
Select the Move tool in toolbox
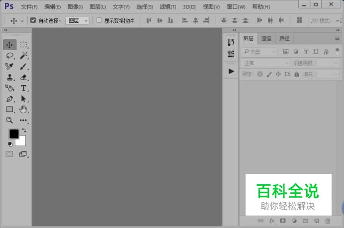point(9,45)
